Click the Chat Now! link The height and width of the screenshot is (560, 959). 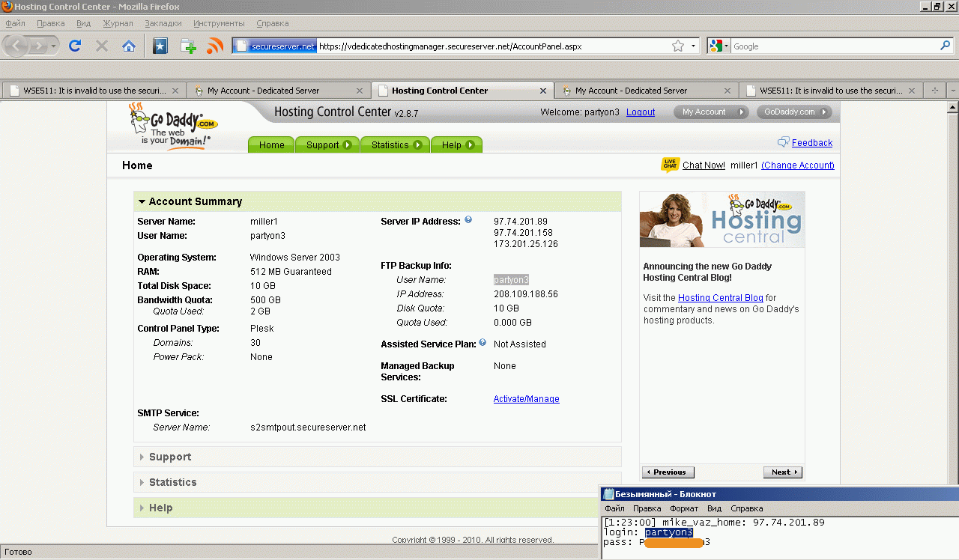[704, 165]
